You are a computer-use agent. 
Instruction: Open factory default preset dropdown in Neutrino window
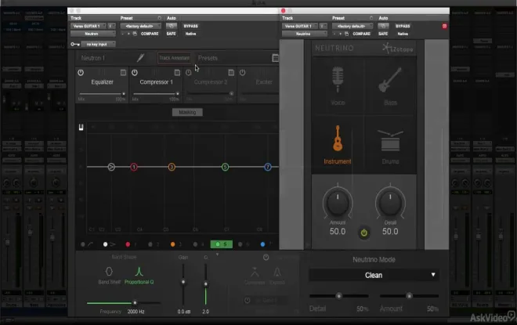[x=352, y=26]
